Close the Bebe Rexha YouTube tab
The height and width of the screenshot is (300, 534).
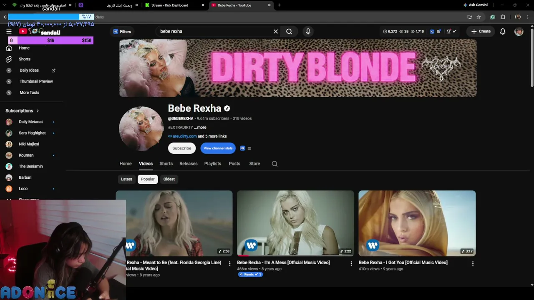(269, 5)
